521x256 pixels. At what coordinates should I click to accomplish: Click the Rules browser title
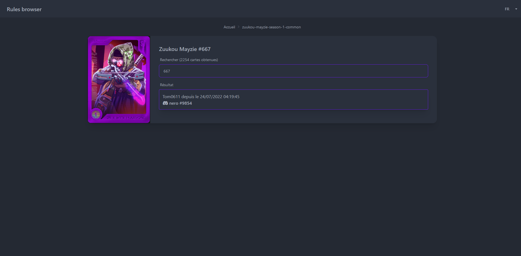tap(24, 9)
